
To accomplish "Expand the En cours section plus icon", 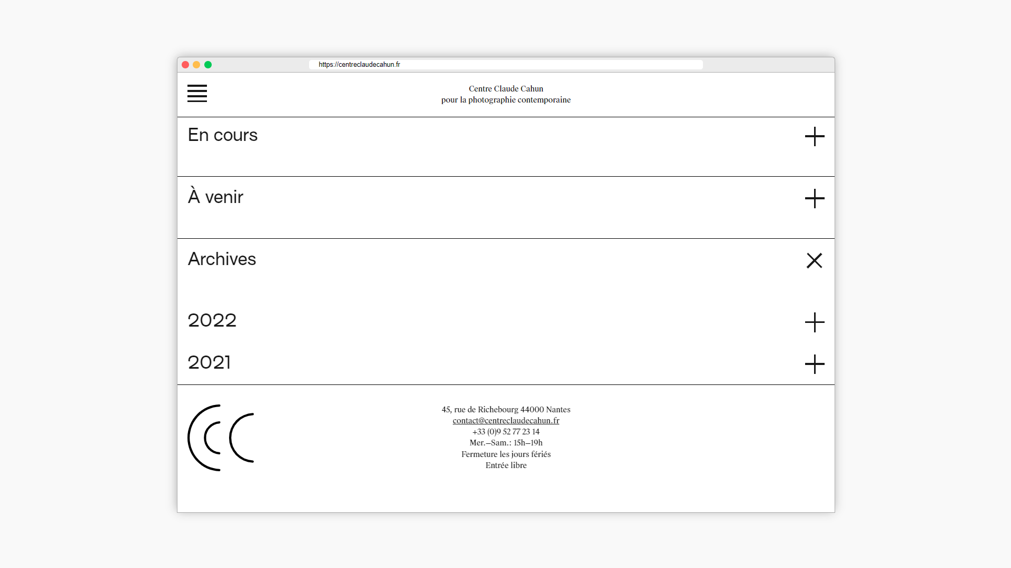I will coord(814,136).
